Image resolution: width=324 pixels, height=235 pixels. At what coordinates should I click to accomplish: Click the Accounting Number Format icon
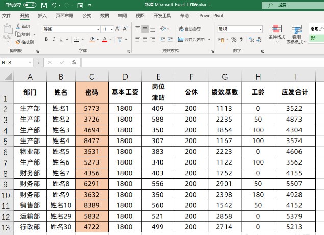click(221, 39)
